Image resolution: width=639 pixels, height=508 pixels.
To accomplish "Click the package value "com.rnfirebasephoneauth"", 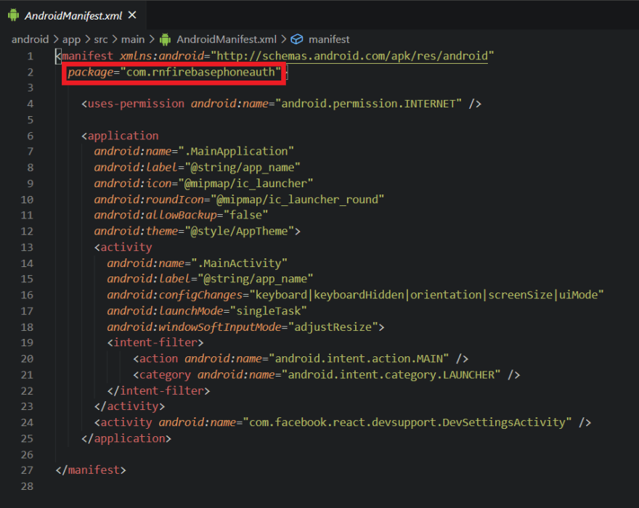I will 200,72.
